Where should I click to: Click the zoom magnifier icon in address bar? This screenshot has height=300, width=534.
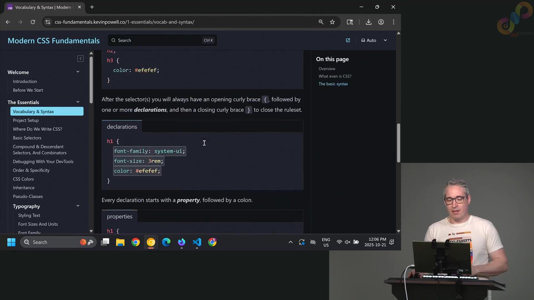click(321, 22)
